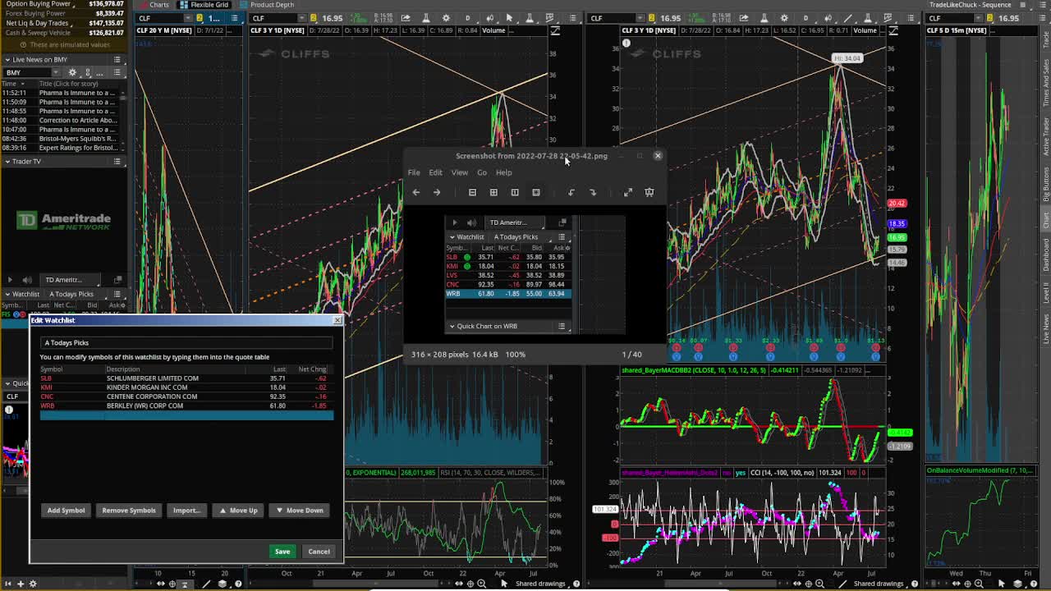Go to next image in viewer
Image resolution: width=1051 pixels, height=591 pixels.
click(437, 192)
